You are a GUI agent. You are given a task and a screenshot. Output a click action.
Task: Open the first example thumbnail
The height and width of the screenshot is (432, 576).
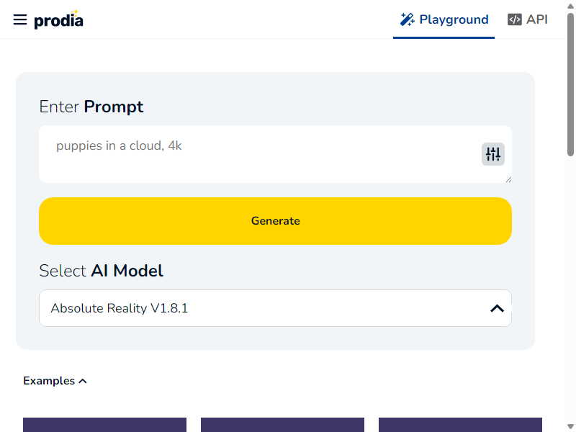pyautogui.click(x=104, y=425)
